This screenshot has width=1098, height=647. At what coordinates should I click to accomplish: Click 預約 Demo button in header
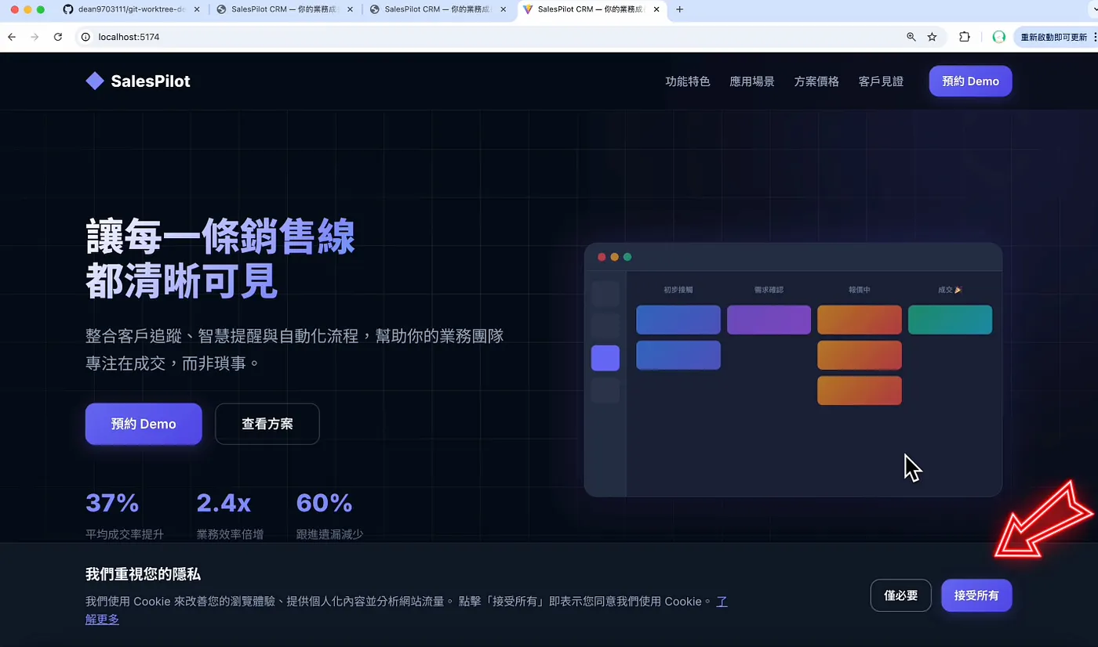tap(970, 81)
